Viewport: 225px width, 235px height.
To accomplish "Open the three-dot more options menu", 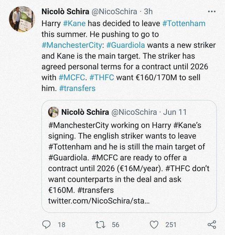I will coord(212,12).
